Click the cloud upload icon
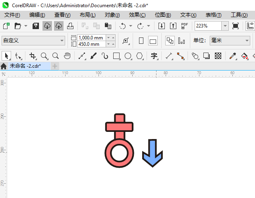 (59, 26)
